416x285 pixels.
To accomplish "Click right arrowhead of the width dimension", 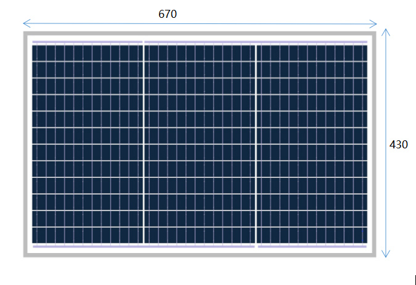I will pyautogui.click(x=374, y=25).
